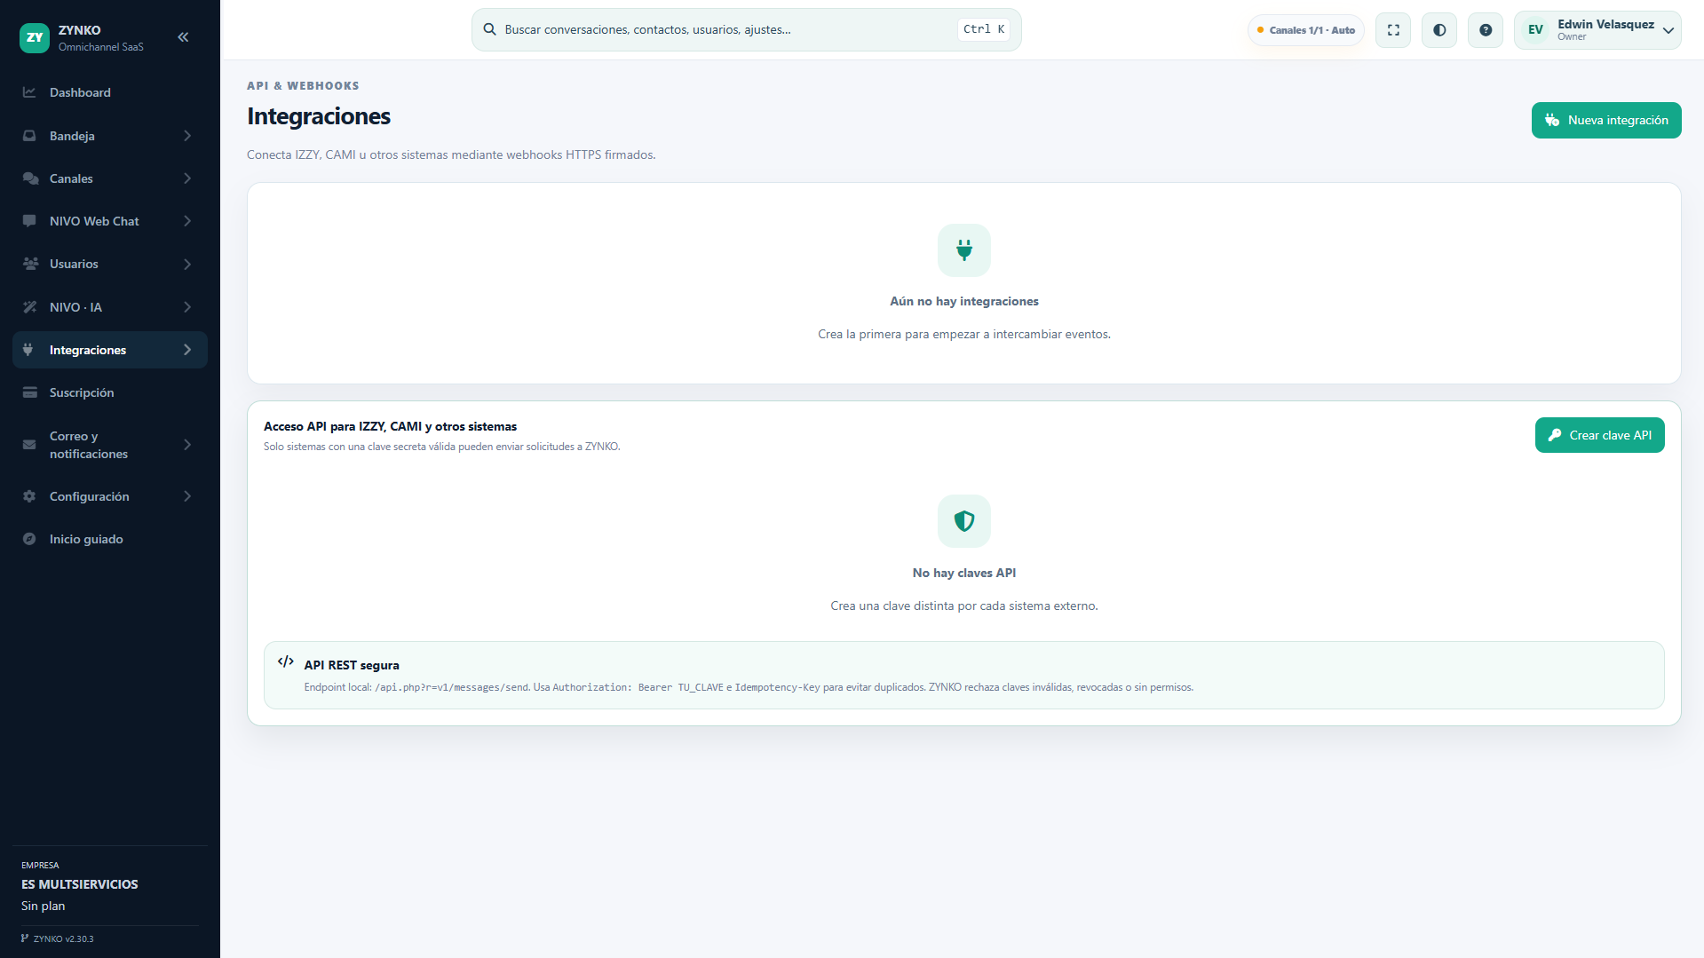Click the Suscripción credit card icon

tap(29, 392)
